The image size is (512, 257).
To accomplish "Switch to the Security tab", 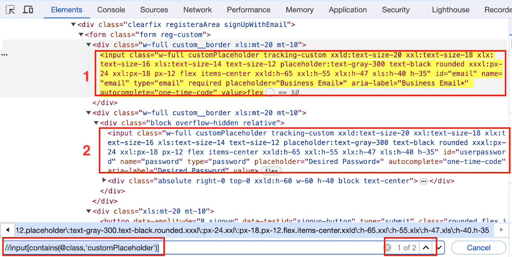I will 396,10.
